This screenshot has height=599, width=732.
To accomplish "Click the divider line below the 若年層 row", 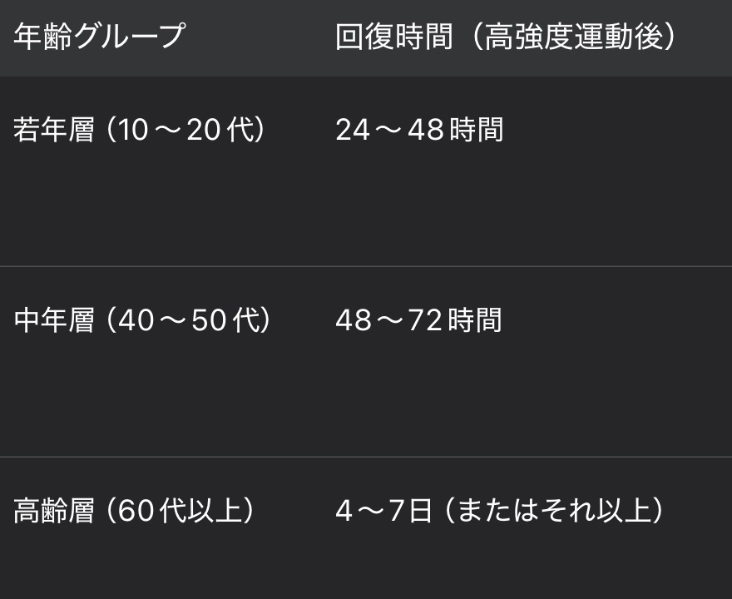I will [x=366, y=266].
